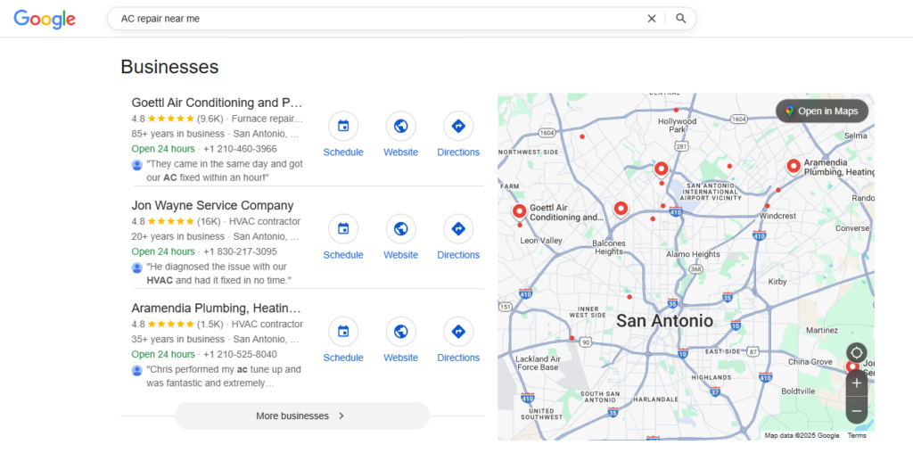
Task: Click the Google logo
Action: coord(45,20)
